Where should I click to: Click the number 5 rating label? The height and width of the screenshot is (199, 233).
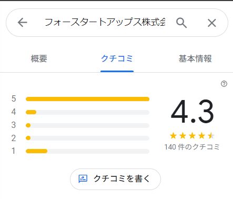point(14,99)
